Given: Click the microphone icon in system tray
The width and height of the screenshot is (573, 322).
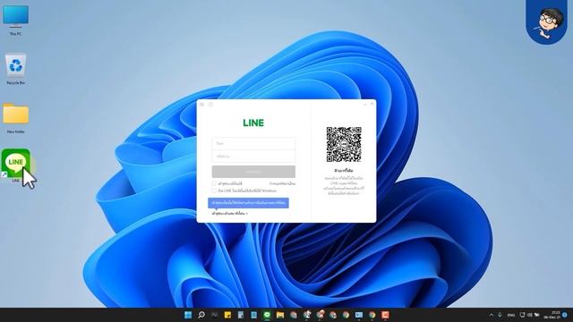Looking at the screenshot, I should [500, 315].
